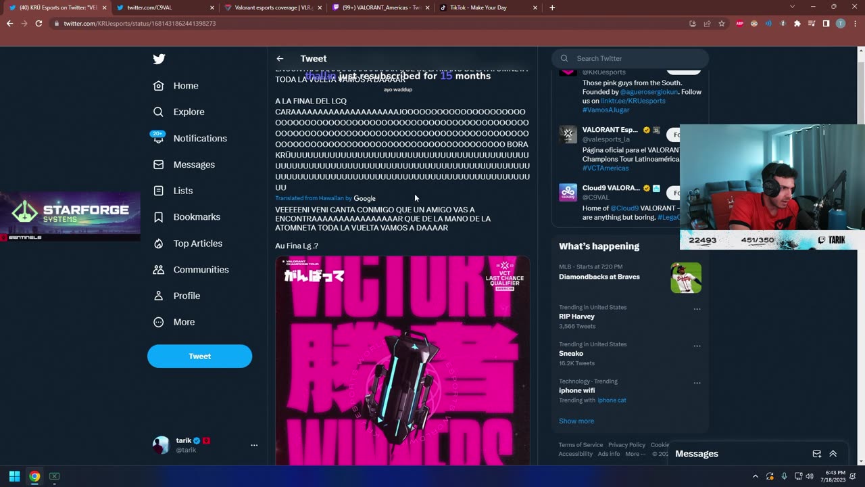This screenshot has height=487, width=865.
Task: Click the Translated from Hawaiian link
Action: coord(313,198)
